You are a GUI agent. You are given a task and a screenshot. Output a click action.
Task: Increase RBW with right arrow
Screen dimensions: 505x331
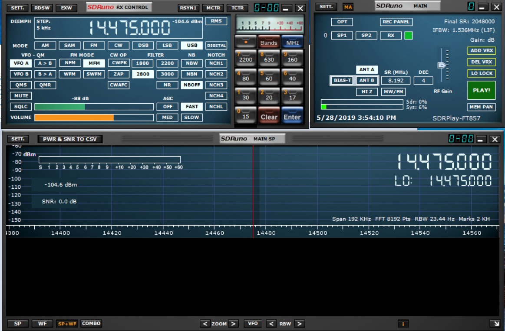(x=300, y=324)
